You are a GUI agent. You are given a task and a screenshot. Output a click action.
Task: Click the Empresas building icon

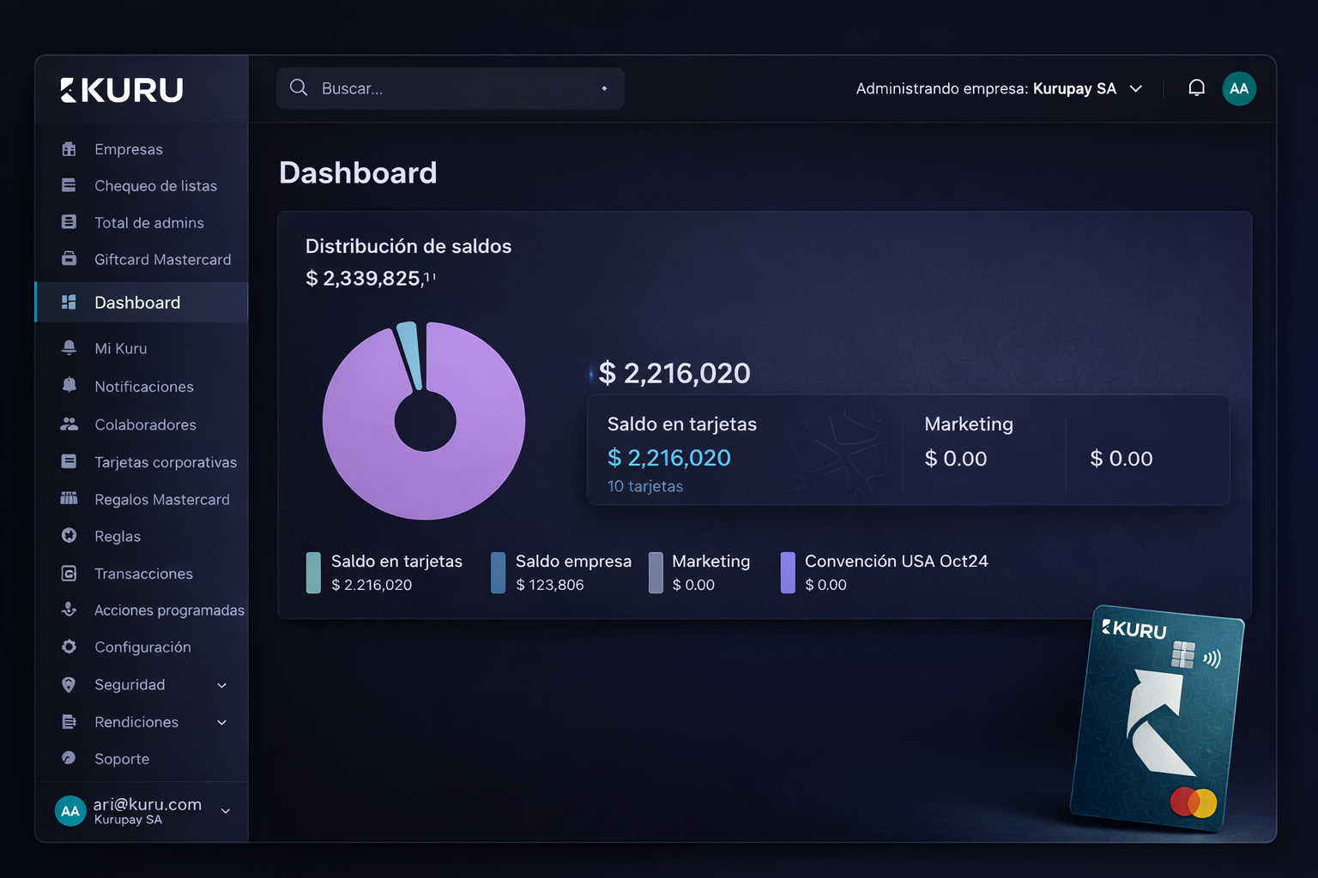point(70,149)
